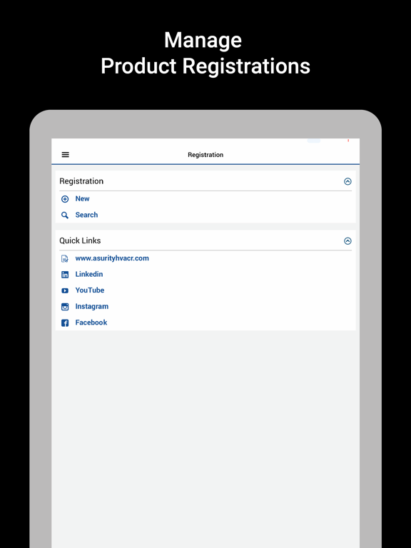This screenshot has height=548, width=411.
Task: Open the Linkedin quick link
Action: [89, 274]
